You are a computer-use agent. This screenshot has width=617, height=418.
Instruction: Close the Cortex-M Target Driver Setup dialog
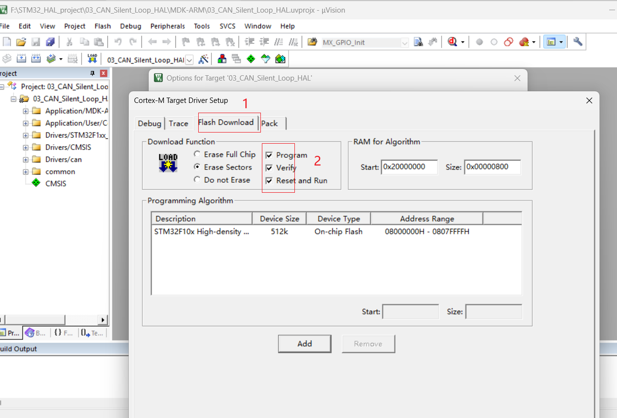click(589, 100)
